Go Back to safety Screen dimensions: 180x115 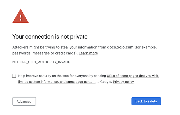[x=146, y=101]
